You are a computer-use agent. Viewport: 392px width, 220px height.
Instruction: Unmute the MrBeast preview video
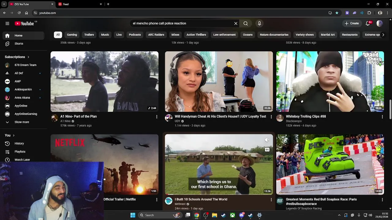pos(267,140)
